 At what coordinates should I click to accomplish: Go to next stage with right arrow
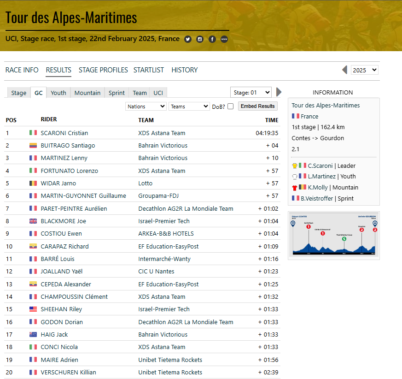tap(279, 92)
